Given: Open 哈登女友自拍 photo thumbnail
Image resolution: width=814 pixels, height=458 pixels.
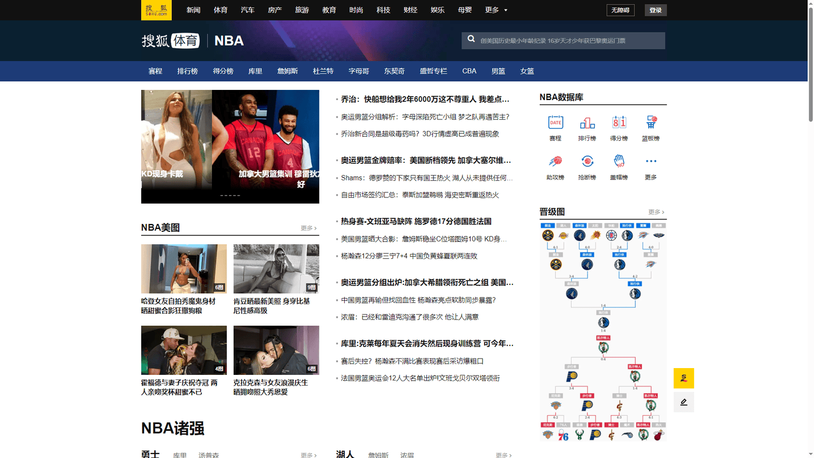Looking at the screenshot, I should (184, 269).
